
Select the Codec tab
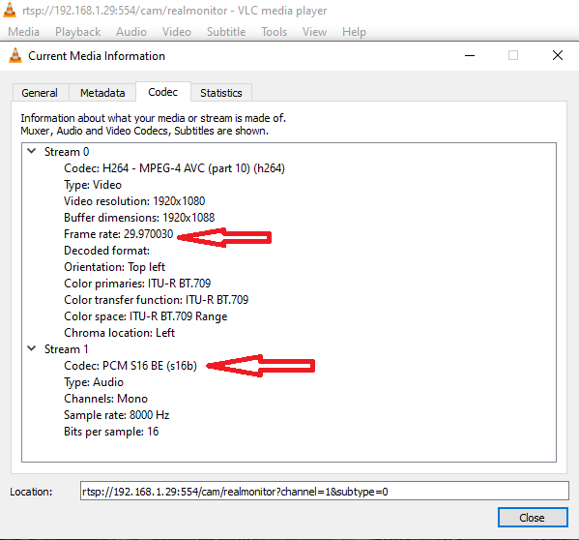162,92
